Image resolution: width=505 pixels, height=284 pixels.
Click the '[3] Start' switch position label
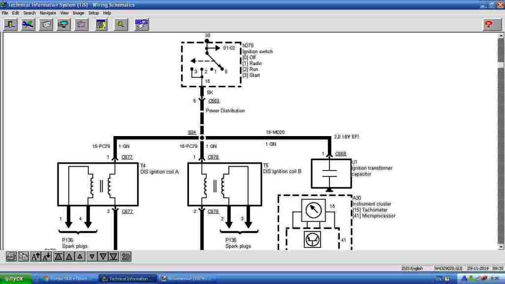251,75
